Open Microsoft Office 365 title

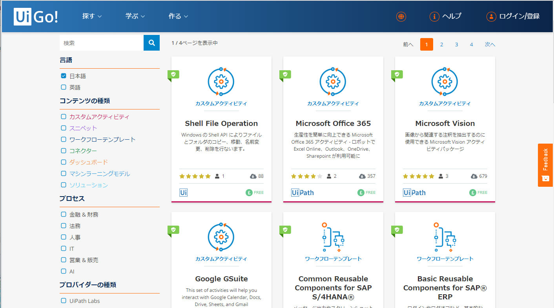pyautogui.click(x=333, y=123)
